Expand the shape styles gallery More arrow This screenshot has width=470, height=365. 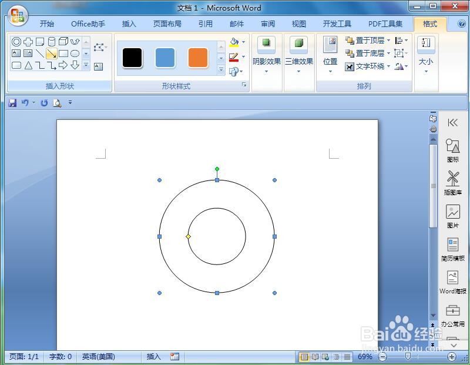tap(221, 70)
